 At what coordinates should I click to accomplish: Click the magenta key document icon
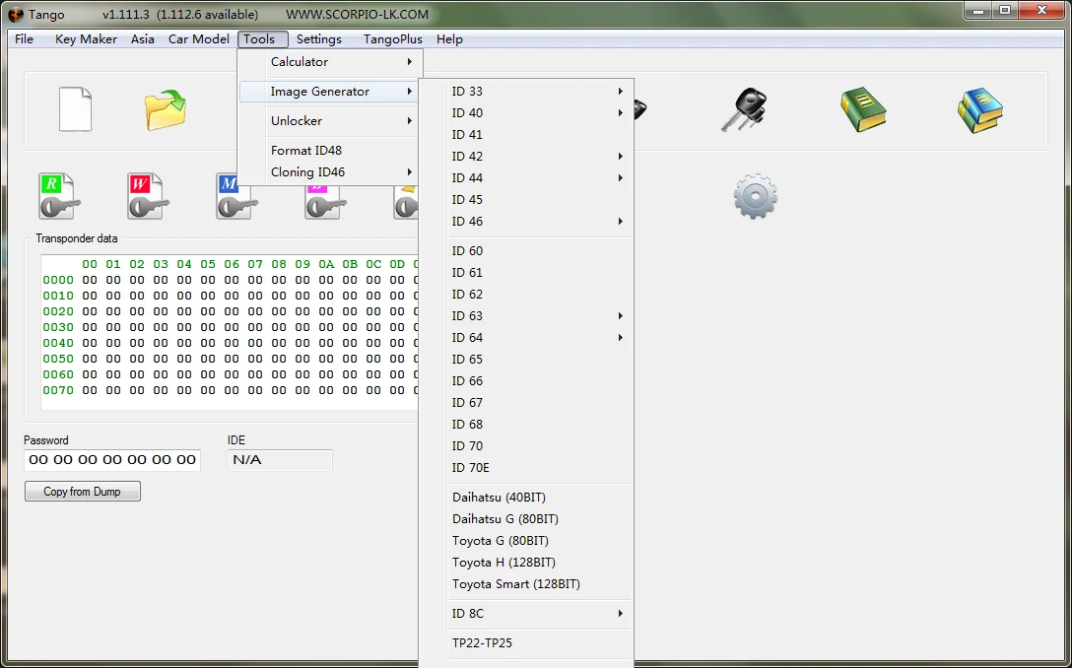(x=325, y=202)
